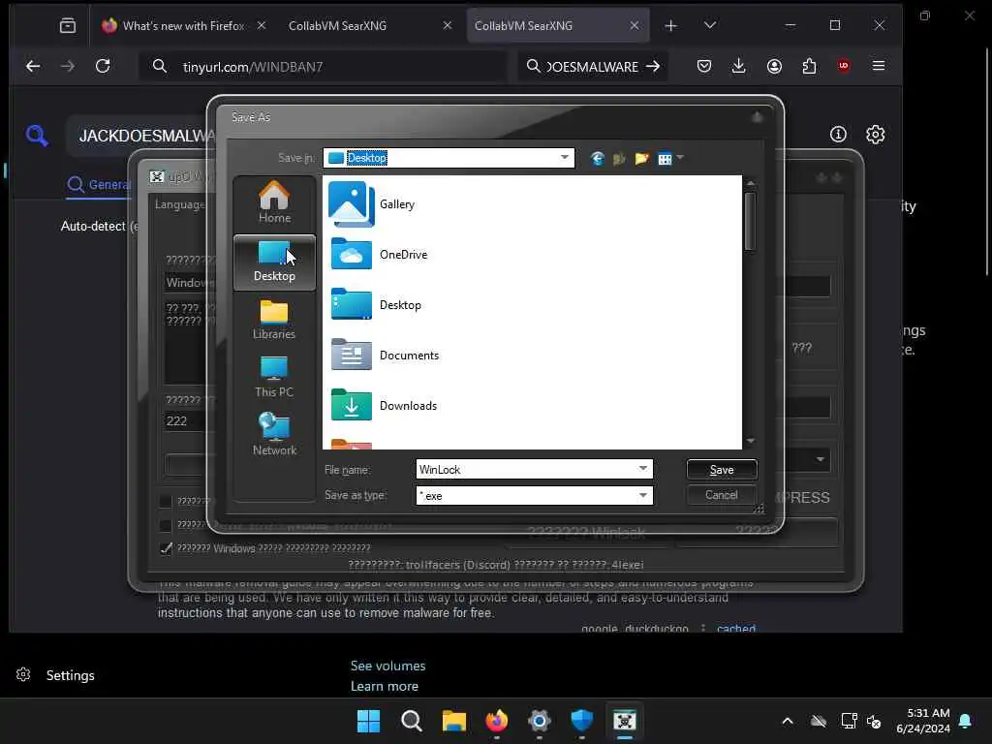
Task: Select Home in the Save As places bar
Action: pyautogui.click(x=274, y=202)
